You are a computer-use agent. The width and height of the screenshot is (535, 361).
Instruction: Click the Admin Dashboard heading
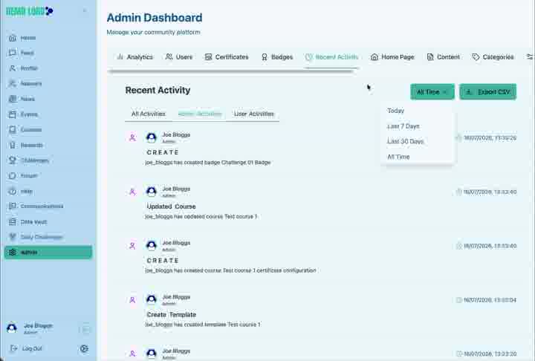tap(155, 17)
